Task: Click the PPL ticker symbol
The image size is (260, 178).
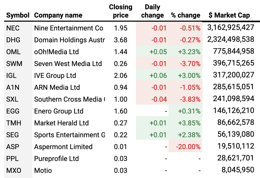Action: pyautogui.click(x=12, y=159)
